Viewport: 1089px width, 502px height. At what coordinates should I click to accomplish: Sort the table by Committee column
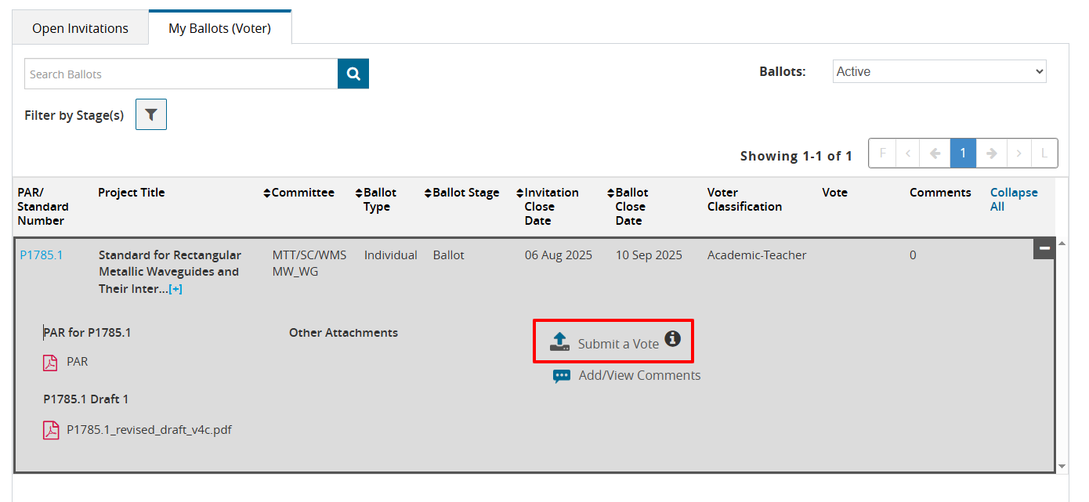pos(298,193)
